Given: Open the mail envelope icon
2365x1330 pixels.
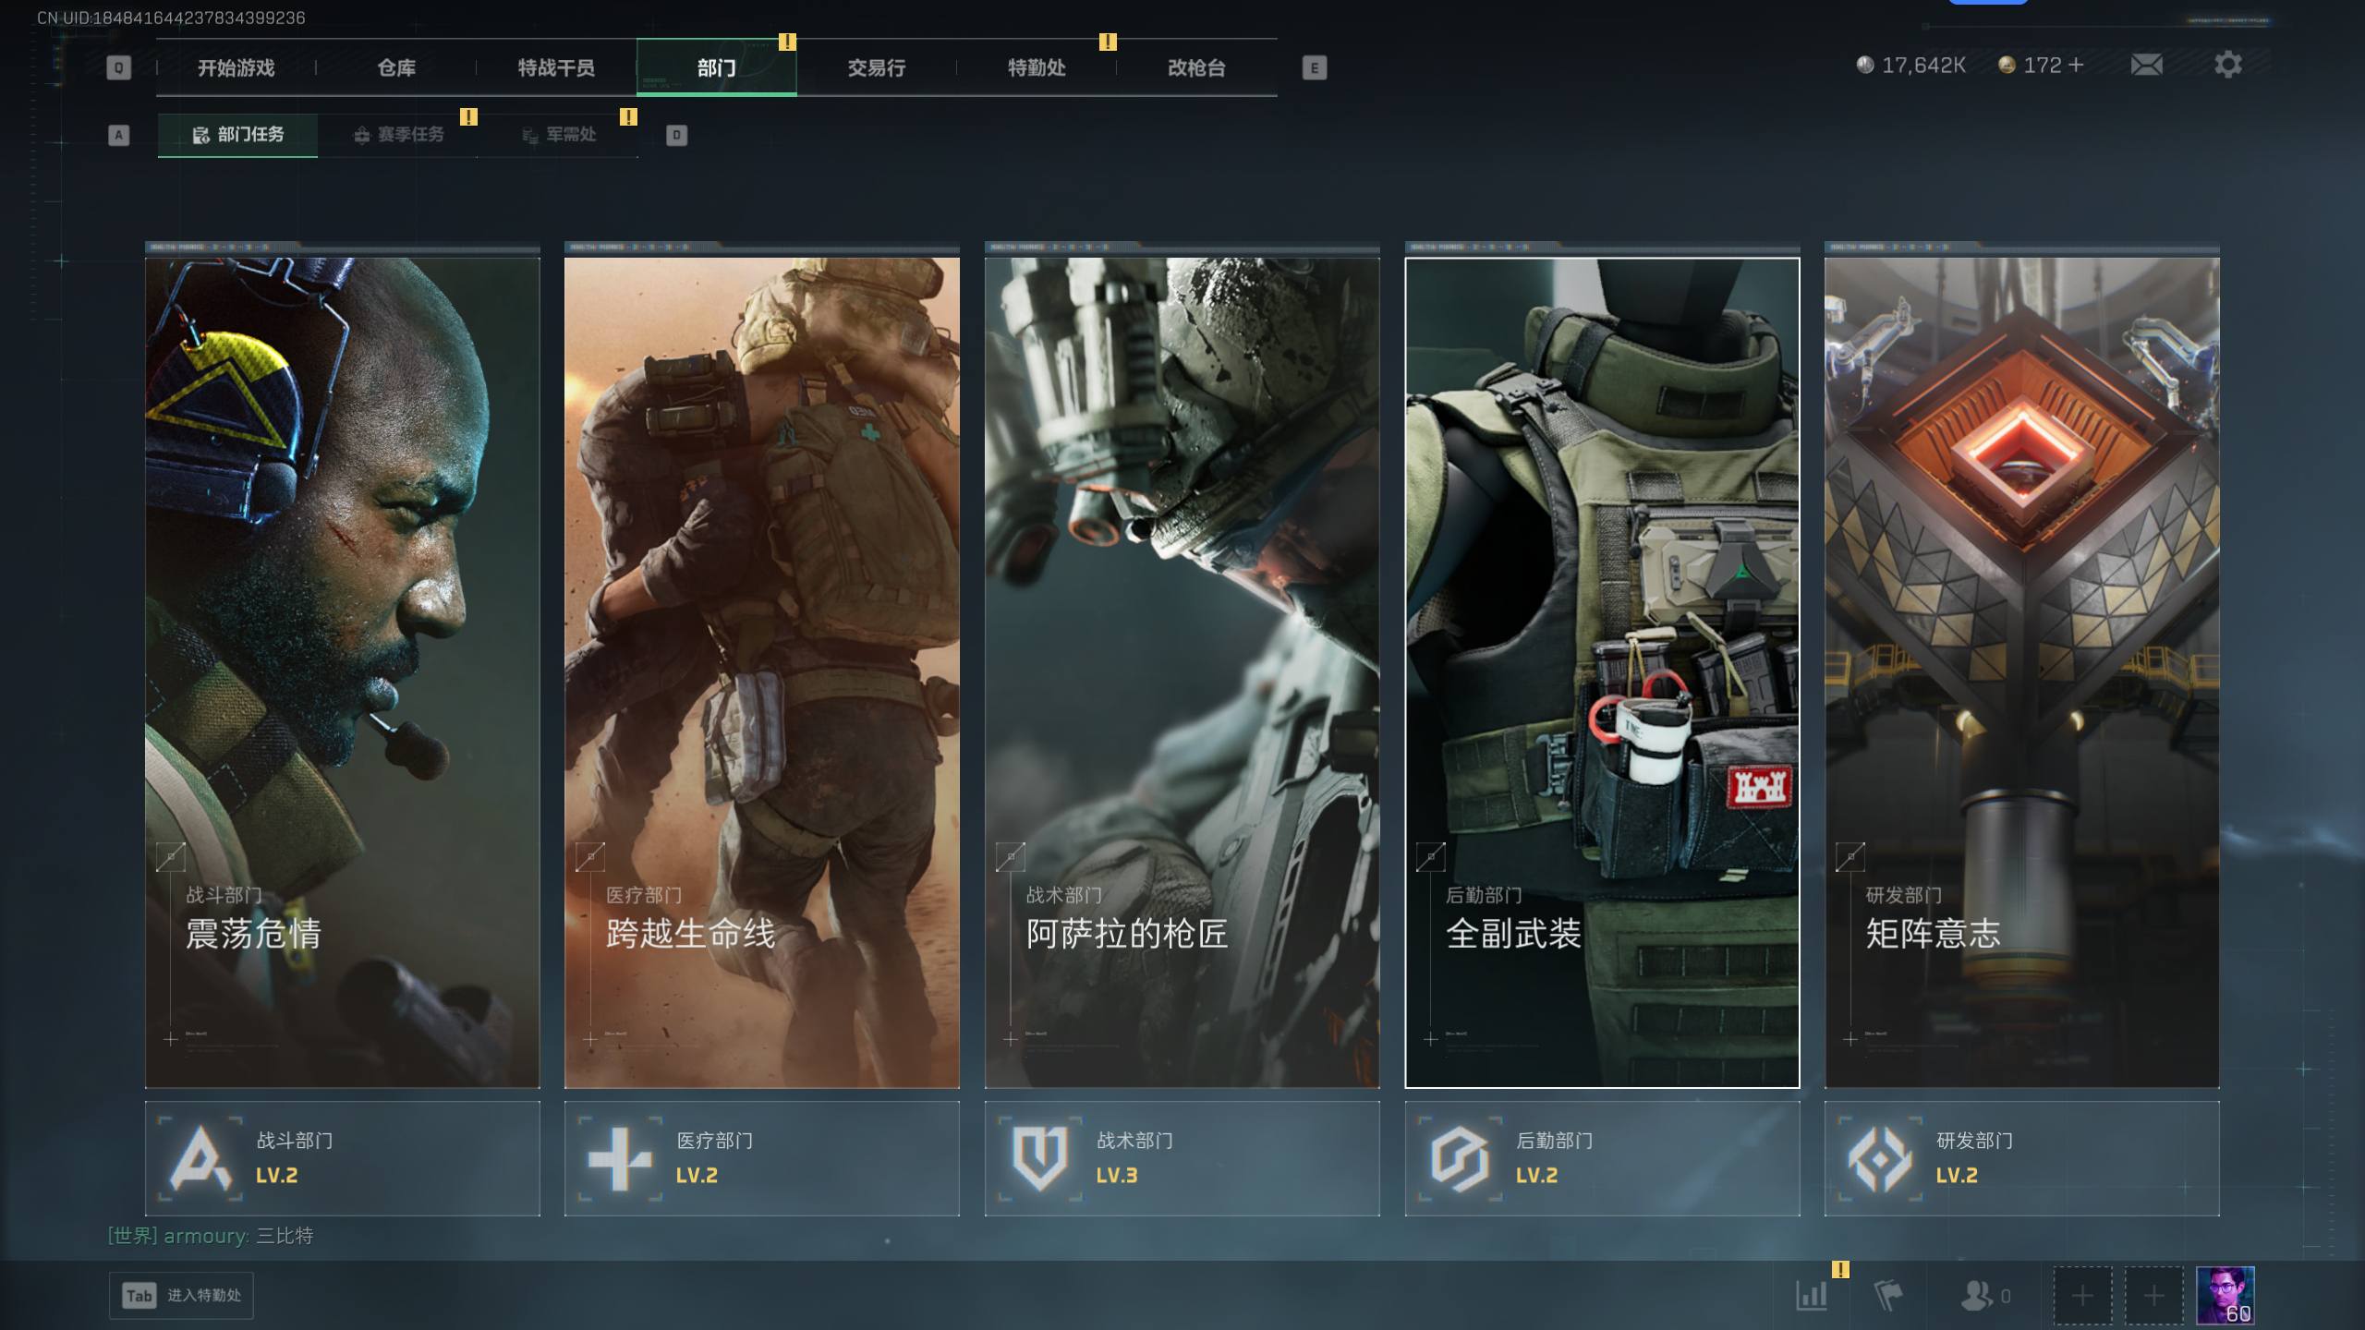Looking at the screenshot, I should pyautogui.click(x=2146, y=65).
